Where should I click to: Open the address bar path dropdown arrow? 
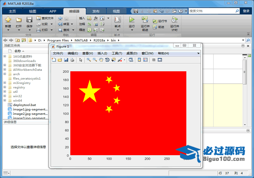click(x=243, y=40)
